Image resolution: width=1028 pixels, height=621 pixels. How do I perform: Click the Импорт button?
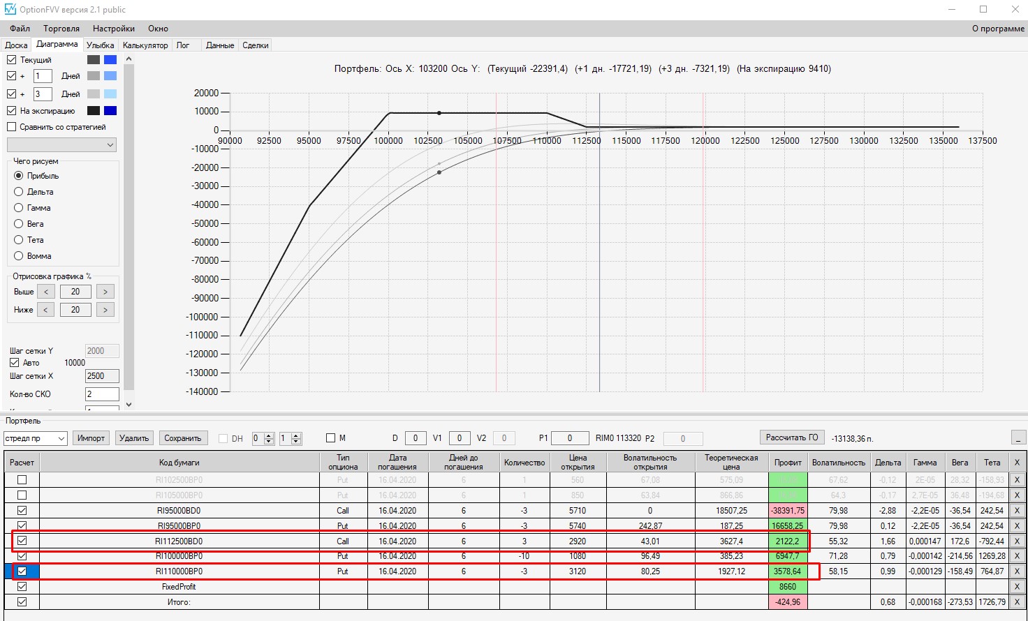point(91,438)
